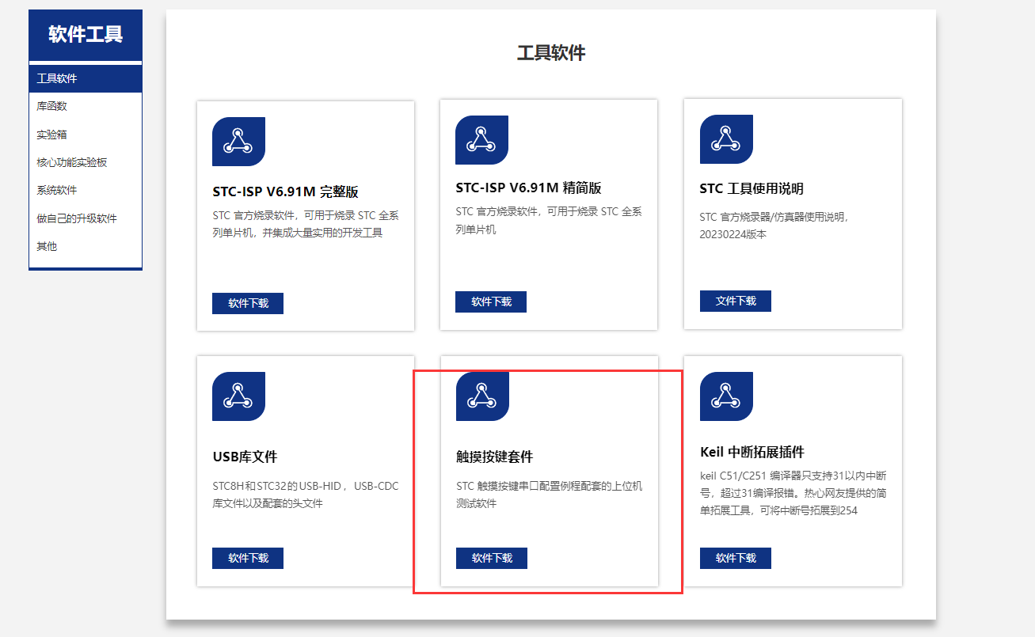Image resolution: width=1035 pixels, height=637 pixels.
Task: Click the 上位机测试软件 description text
Action: coord(550,495)
